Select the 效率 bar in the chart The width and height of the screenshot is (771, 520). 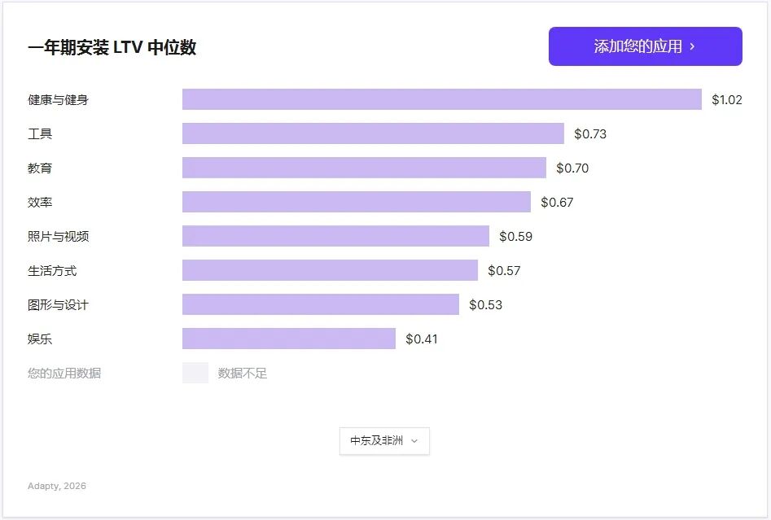pyautogui.click(x=358, y=202)
